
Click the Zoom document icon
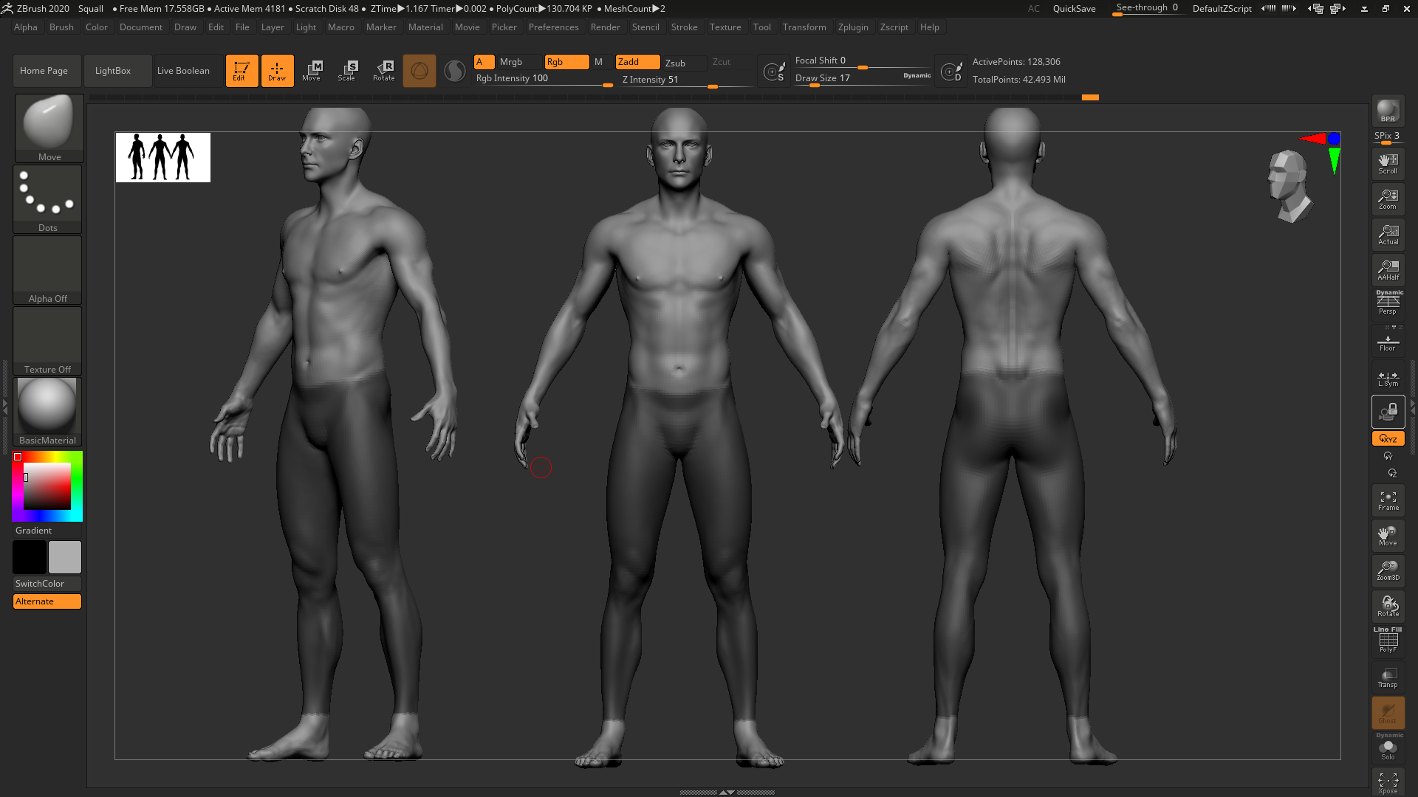[x=1388, y=199]
